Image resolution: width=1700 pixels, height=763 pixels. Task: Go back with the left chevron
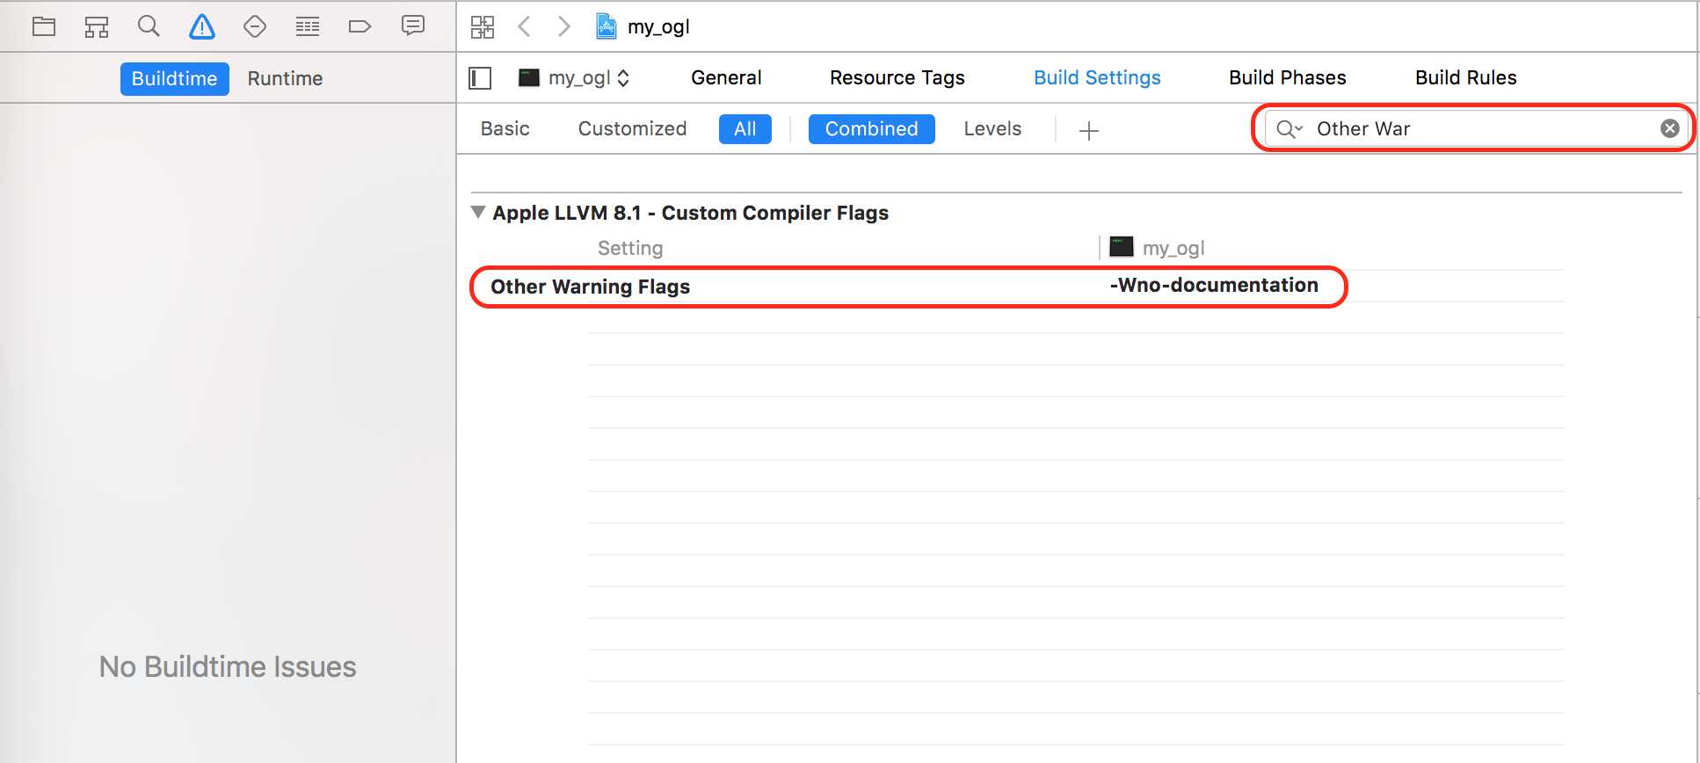click(525, 26)
